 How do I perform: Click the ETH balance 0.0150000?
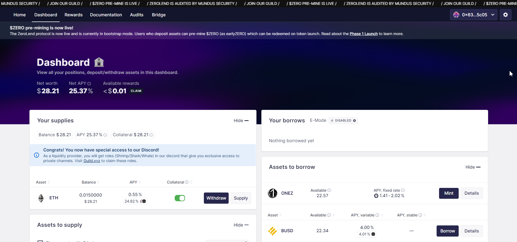click(x=91, y=195)
